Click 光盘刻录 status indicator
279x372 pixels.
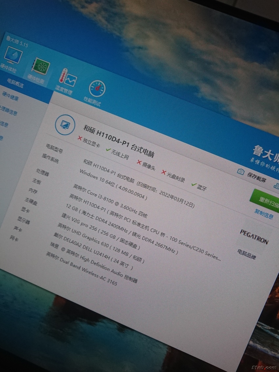(x=173, y=176)
